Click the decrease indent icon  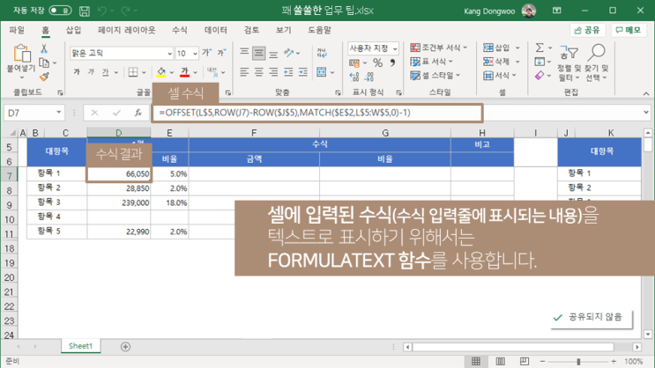click(288, 72)
